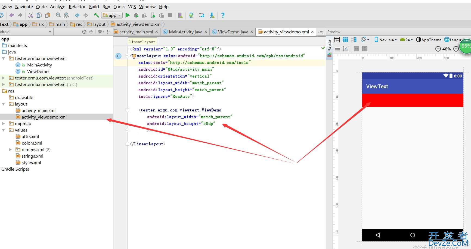Click the Scroll from Source target icon

click(84, 32)
